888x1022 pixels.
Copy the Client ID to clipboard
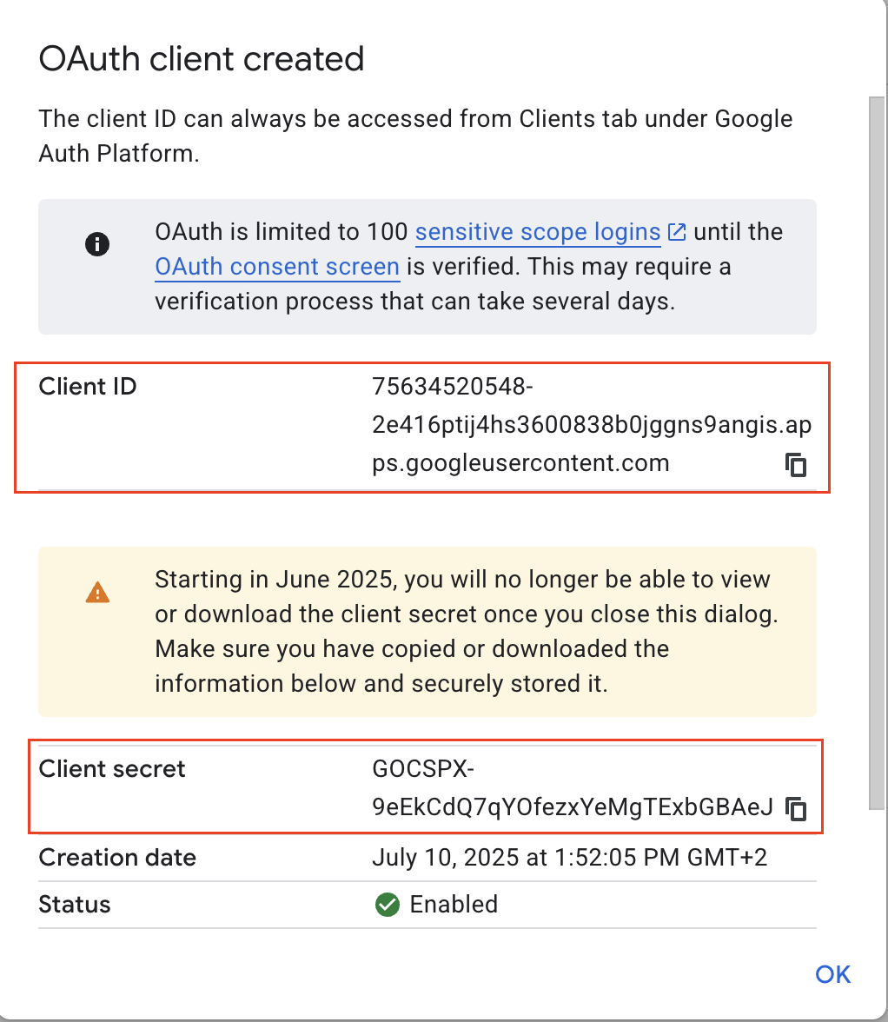point(796,465)
